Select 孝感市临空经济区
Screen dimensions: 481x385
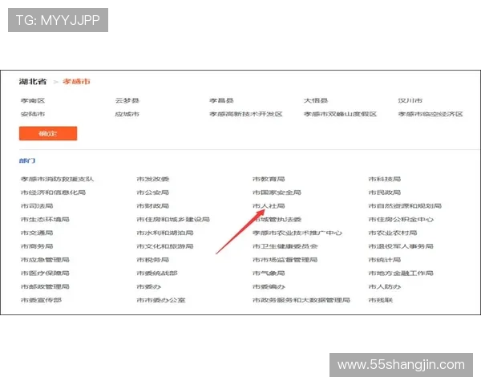coord(430,114)
